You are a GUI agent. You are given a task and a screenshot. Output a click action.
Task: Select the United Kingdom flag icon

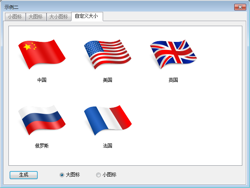point(173,54)
